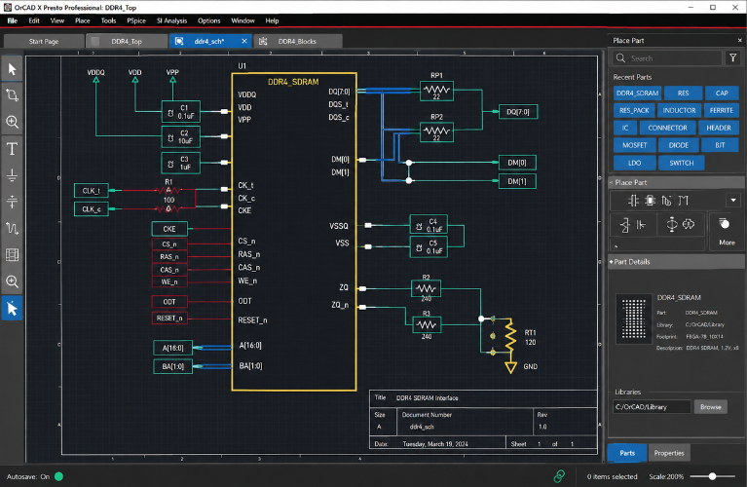The width and height of the screenshot is (747, 487).
Task: Click the zoom magnifier just above Text tool
Action: click(x=12, y=122)
